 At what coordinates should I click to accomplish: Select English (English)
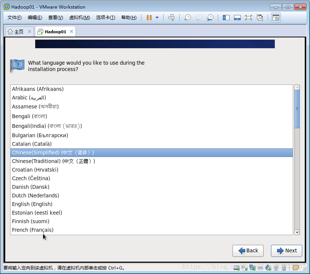click(x=151, y=204)
